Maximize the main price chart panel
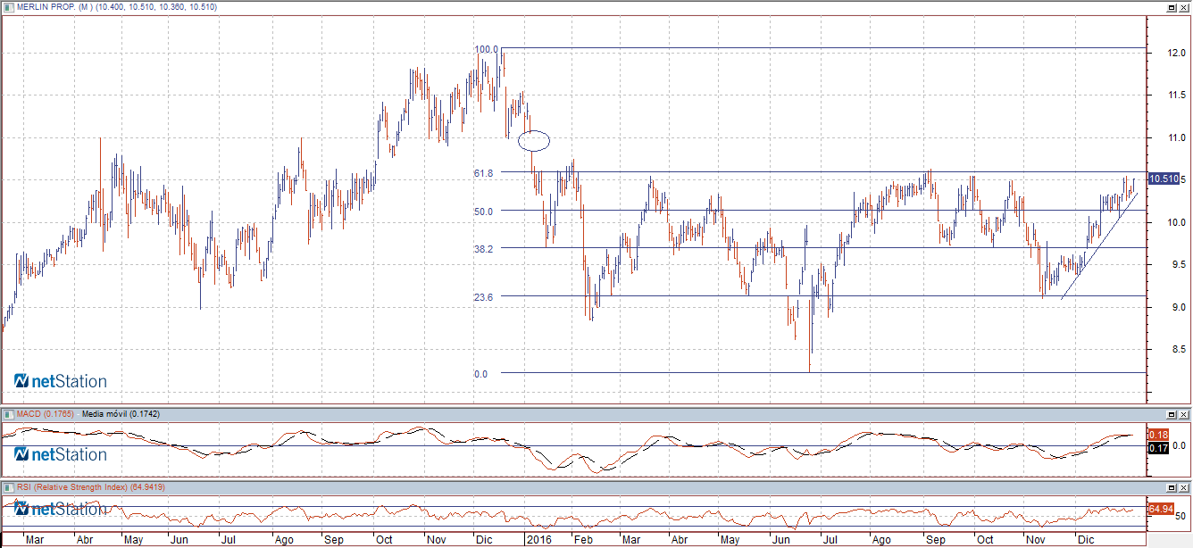 click(x=1171, y=7)
